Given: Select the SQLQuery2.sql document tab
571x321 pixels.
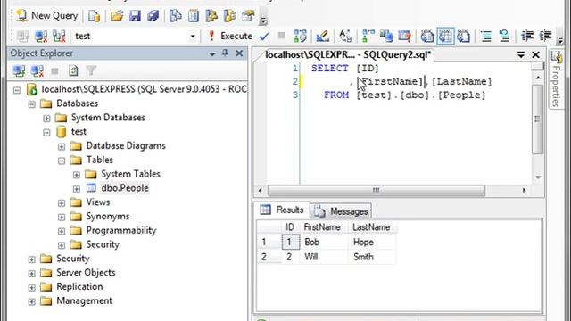Looking at the screenshot, I should point(347,55).
